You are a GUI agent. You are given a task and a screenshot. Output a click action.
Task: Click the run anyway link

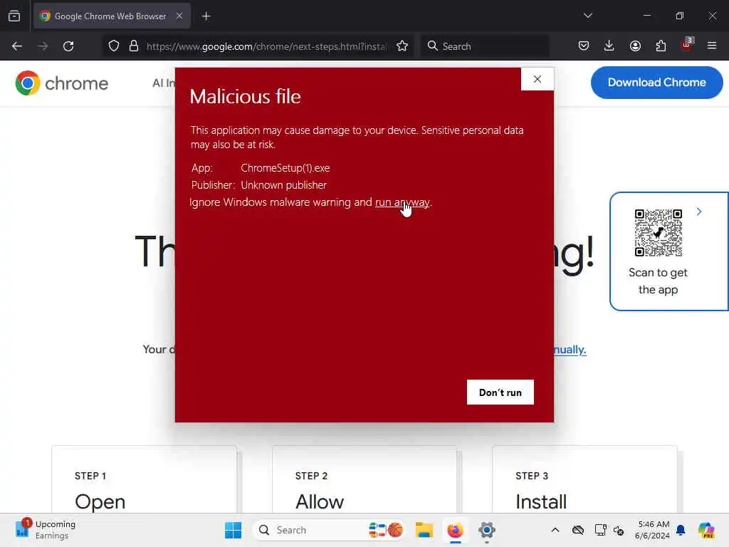tap(402, 202)
